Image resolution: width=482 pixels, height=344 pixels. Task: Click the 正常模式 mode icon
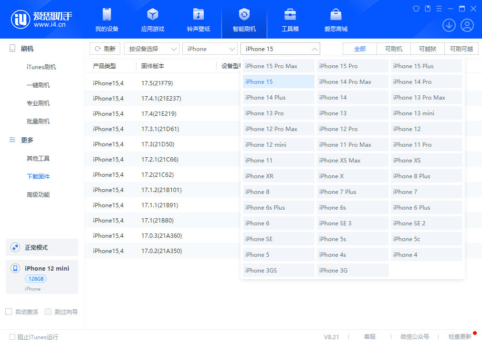tap(15, 247)
